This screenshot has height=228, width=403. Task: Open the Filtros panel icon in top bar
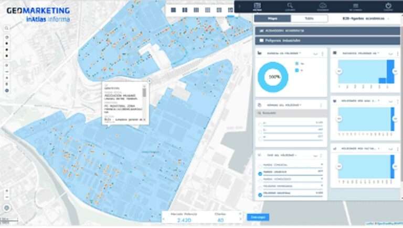pyautogui.click(x=257, y=7)
